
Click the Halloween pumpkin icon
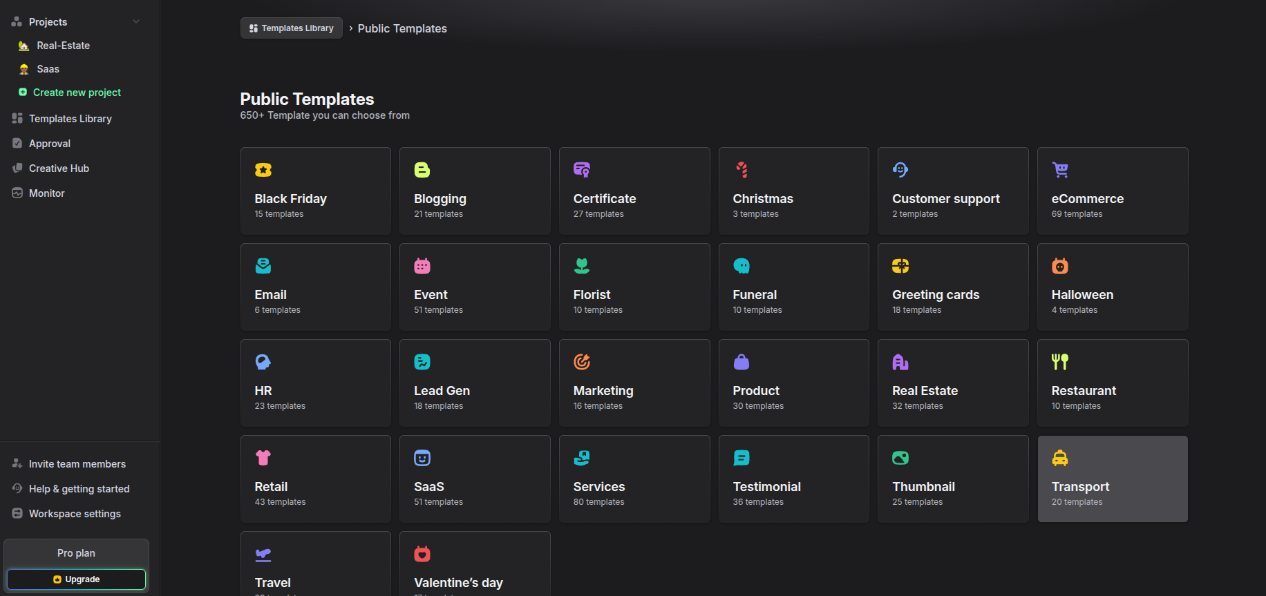click(x=1060, y=266)
